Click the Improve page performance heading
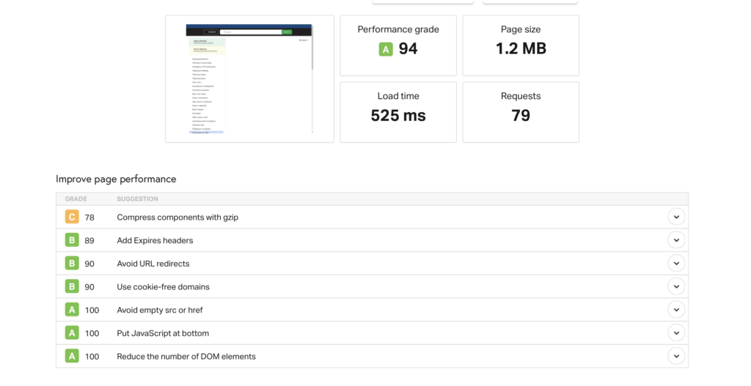The height and width of the screenshot is (386, 751). pyautogui.click(x=116, y=179)
